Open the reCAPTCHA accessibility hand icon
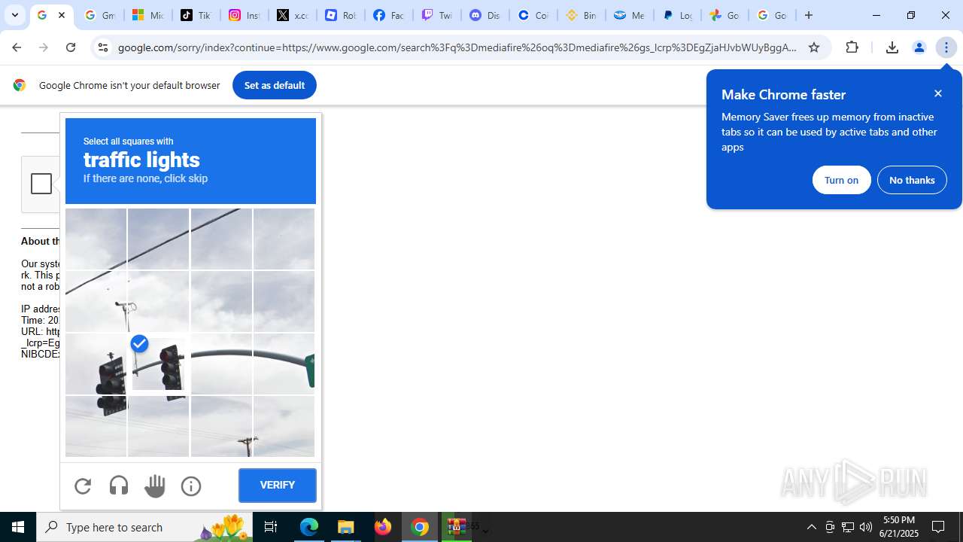 (x=155, y=486)
